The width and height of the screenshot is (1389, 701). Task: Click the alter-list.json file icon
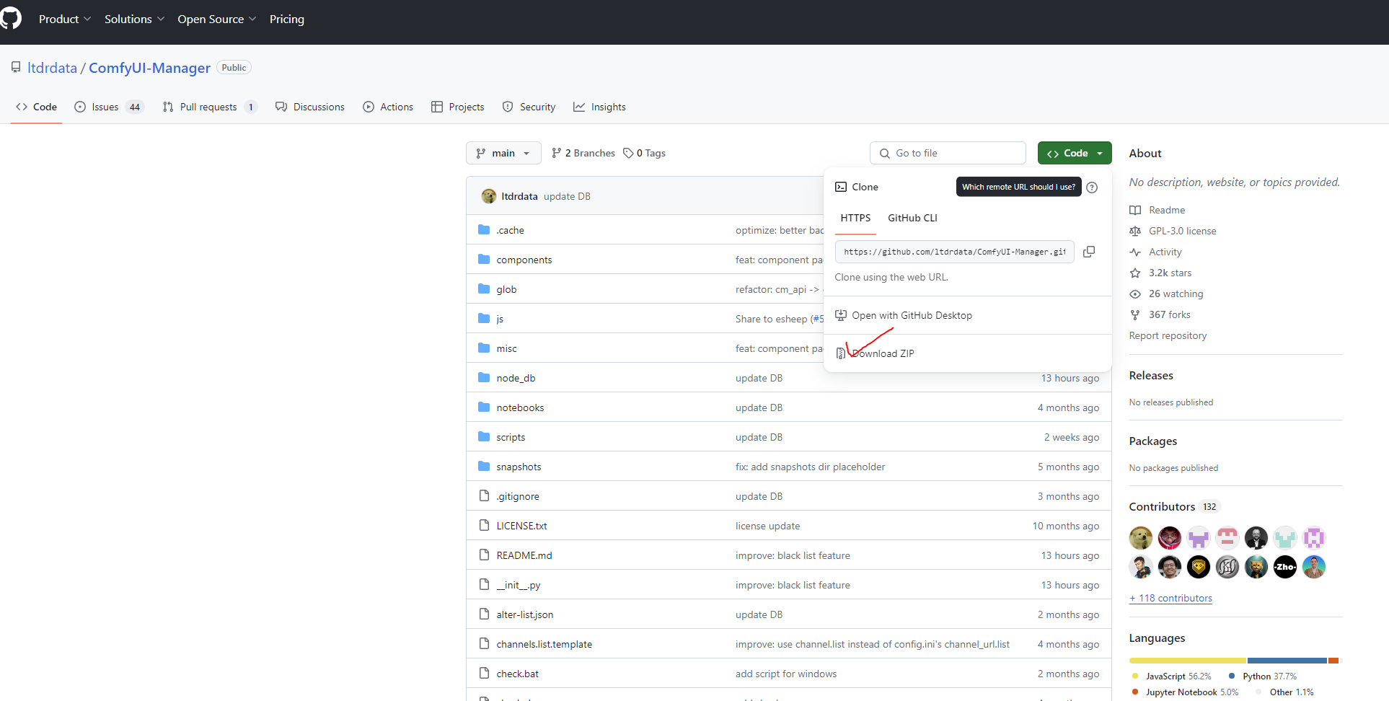484,614
